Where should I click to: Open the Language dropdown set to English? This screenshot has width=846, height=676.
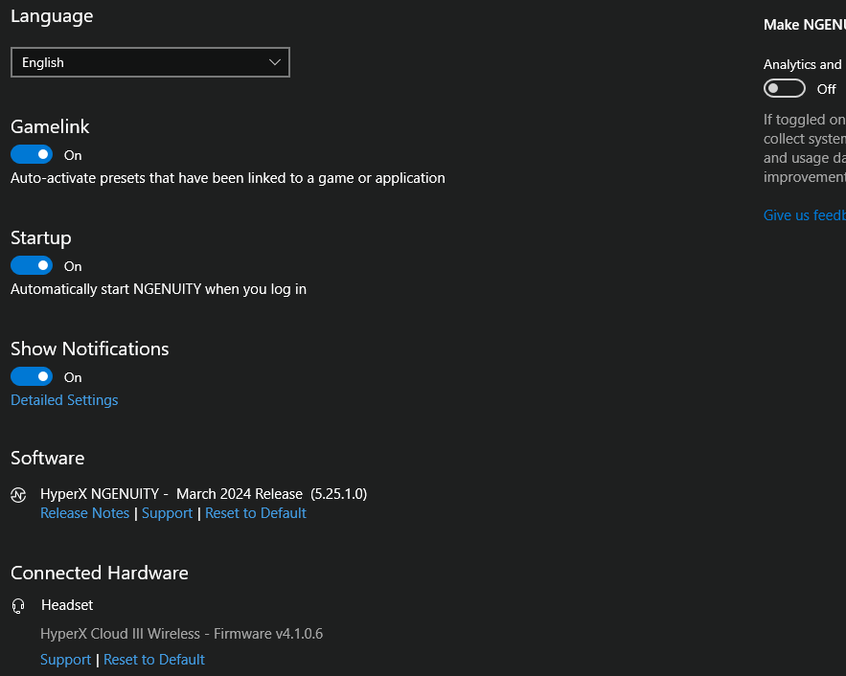click(x=150, y=62)
